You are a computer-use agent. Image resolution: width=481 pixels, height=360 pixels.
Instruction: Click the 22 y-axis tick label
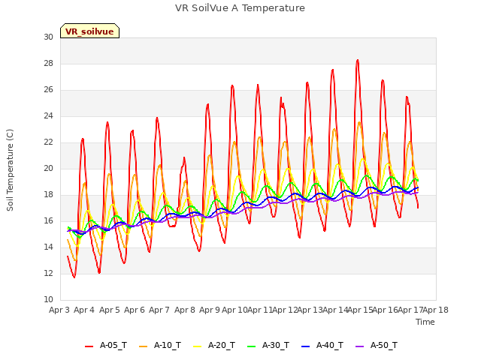pyautogui.click(x=48, y=142)
